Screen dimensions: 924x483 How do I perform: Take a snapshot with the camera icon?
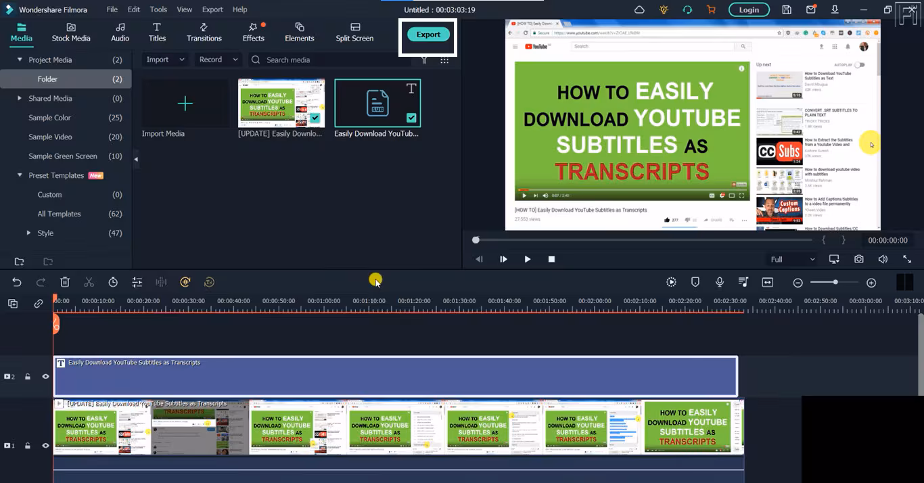click(858, 259)
